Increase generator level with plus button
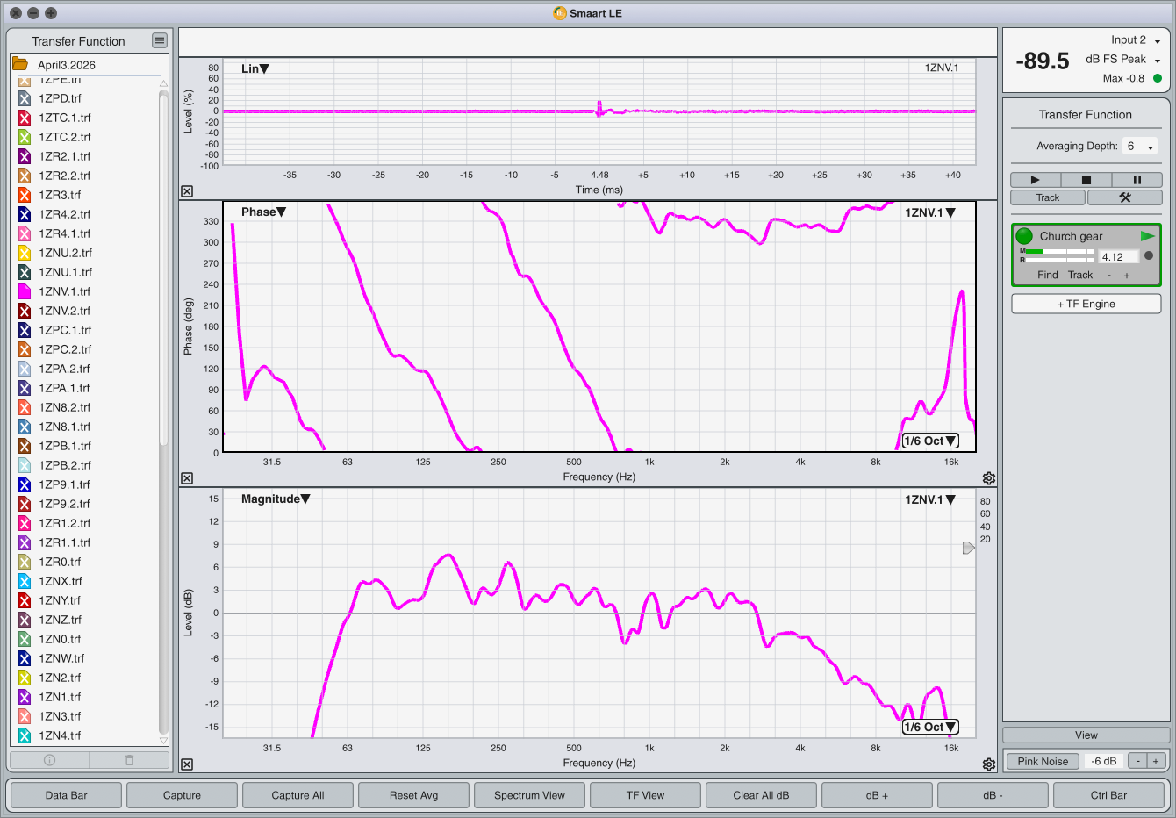Viewport: 1176px width, 818px height. tap(1156, 761)
